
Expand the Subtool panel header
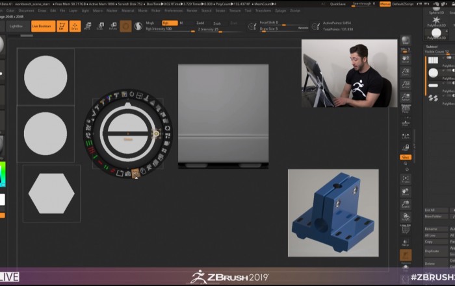[432, 47]
